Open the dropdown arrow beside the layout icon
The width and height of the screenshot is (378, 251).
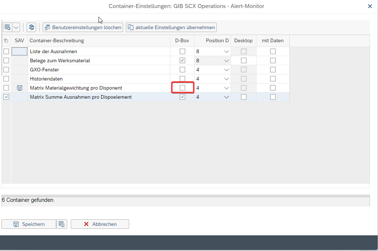16,27
